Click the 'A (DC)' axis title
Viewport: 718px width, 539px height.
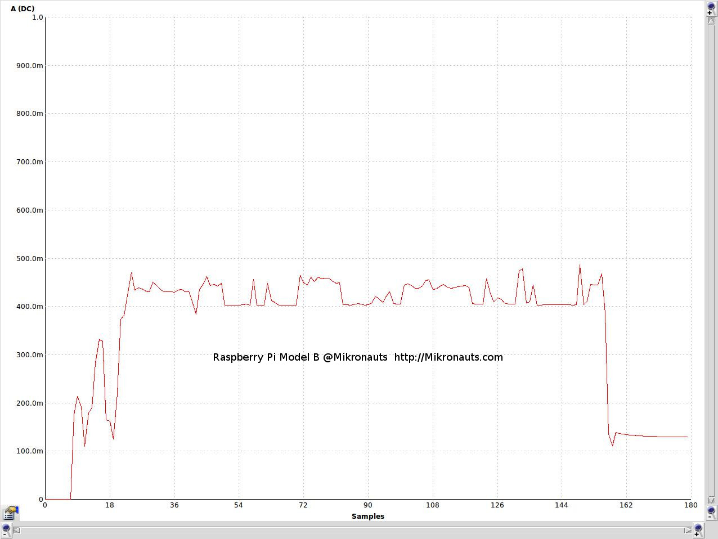[23, 8]
